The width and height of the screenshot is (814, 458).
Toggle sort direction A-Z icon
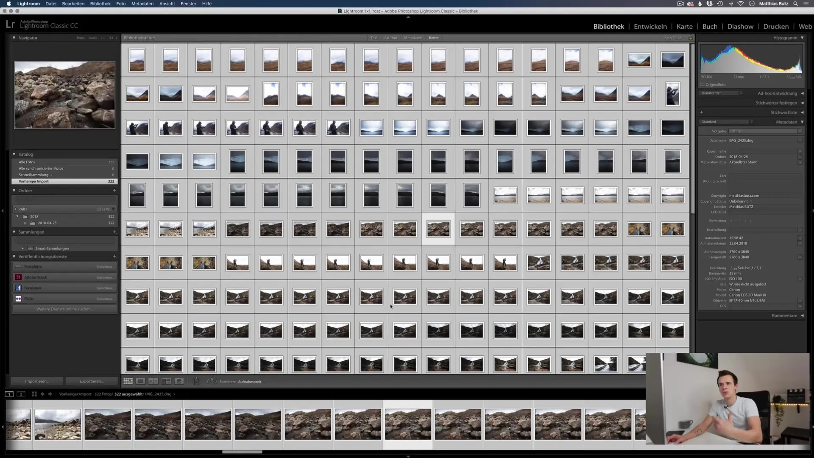212,381
